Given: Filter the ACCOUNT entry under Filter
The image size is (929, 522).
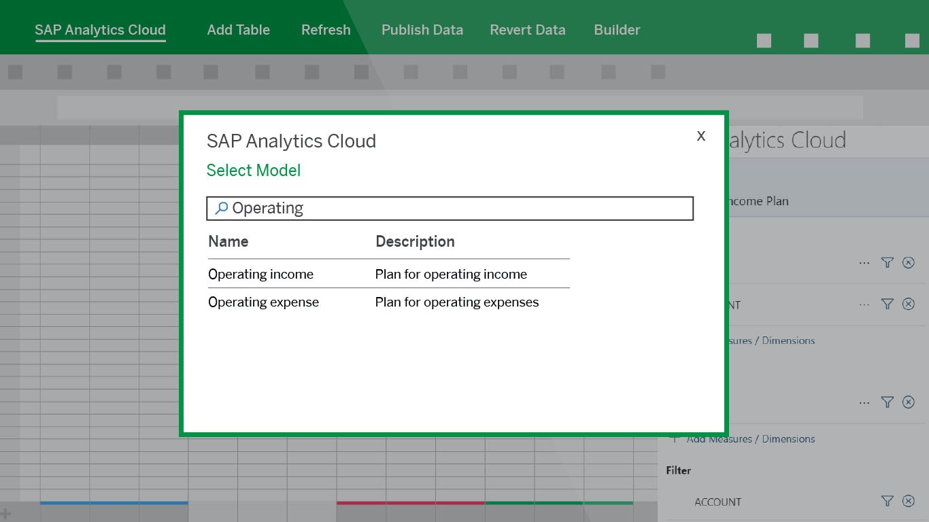Looking at the screenshot, I should (x=887, y=501).
